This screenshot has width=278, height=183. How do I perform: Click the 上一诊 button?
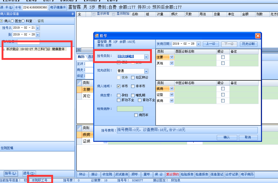[211, 44]
